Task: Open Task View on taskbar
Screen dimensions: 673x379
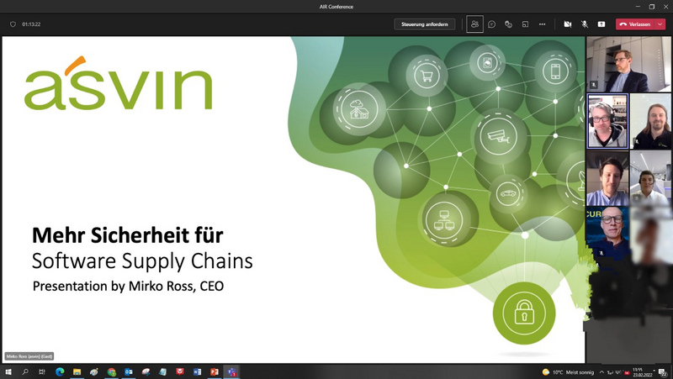Action: [42, 371]
